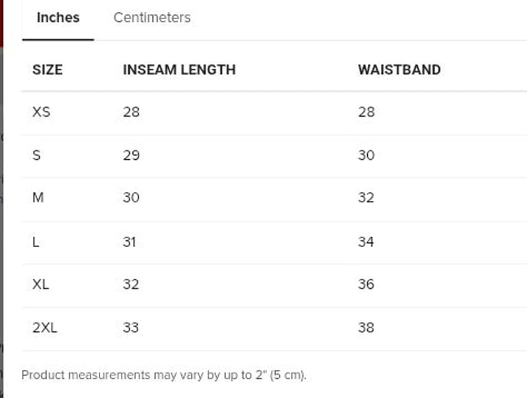Click the product measurements disclaimer note
Image resolution: width=527 pixels, height=398 pixels.
tap(164, 375)
